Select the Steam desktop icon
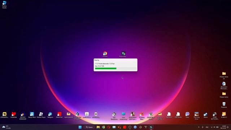This screenshot has height=130, width=231. click(206, 115)
